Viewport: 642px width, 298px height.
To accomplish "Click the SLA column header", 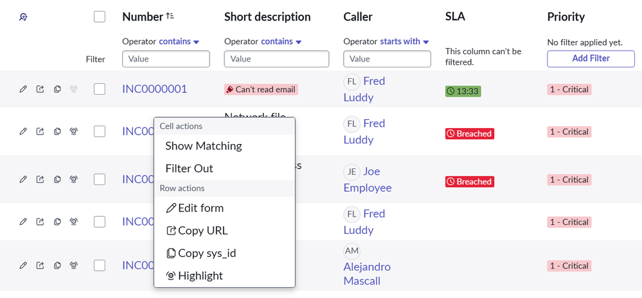I will click(x=455, y=17).
